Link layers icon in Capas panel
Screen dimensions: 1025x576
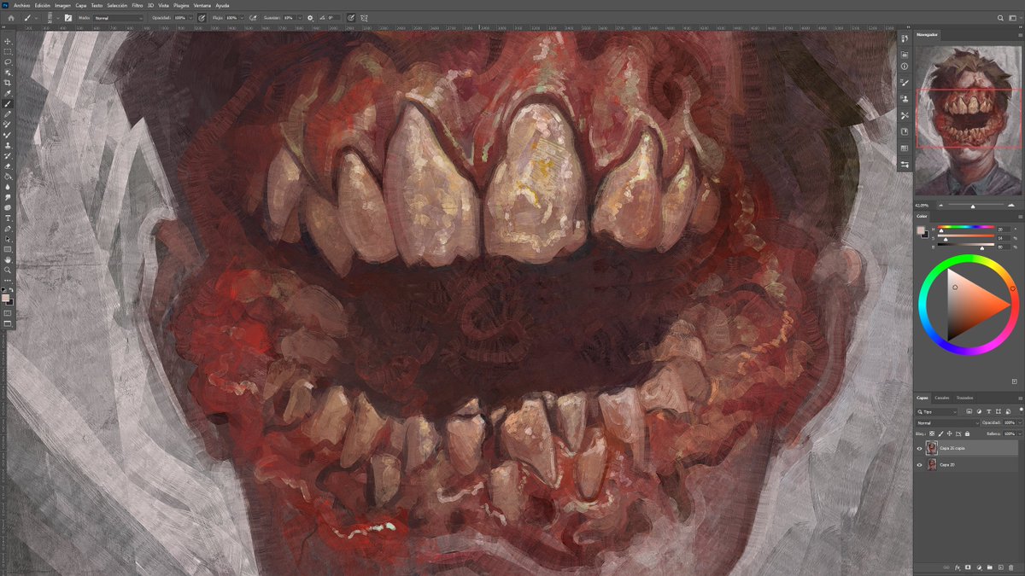pos(946,567)
